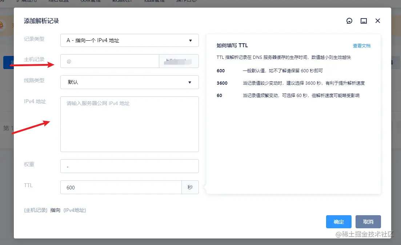The height and width of the screenshot is (245, 401).
Task: Select the 60 TTL suggestion
Action: pos(220,95)
